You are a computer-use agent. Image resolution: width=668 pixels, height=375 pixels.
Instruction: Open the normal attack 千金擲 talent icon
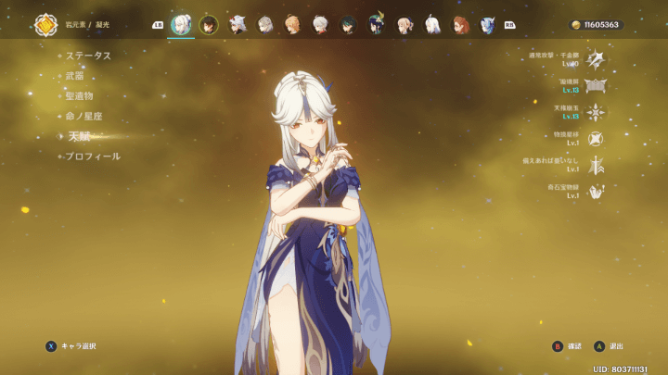coord(596,59)
